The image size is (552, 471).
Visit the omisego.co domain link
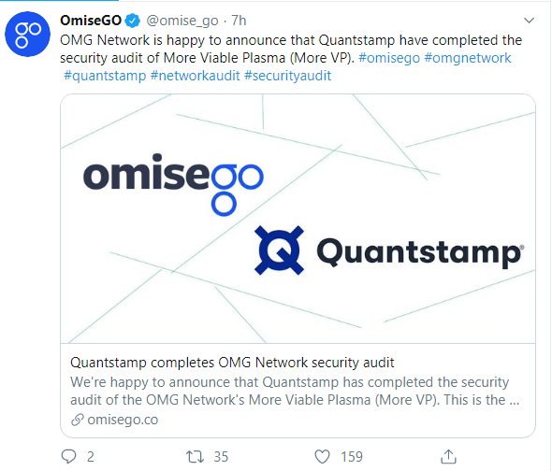click(x=123, y=420)
